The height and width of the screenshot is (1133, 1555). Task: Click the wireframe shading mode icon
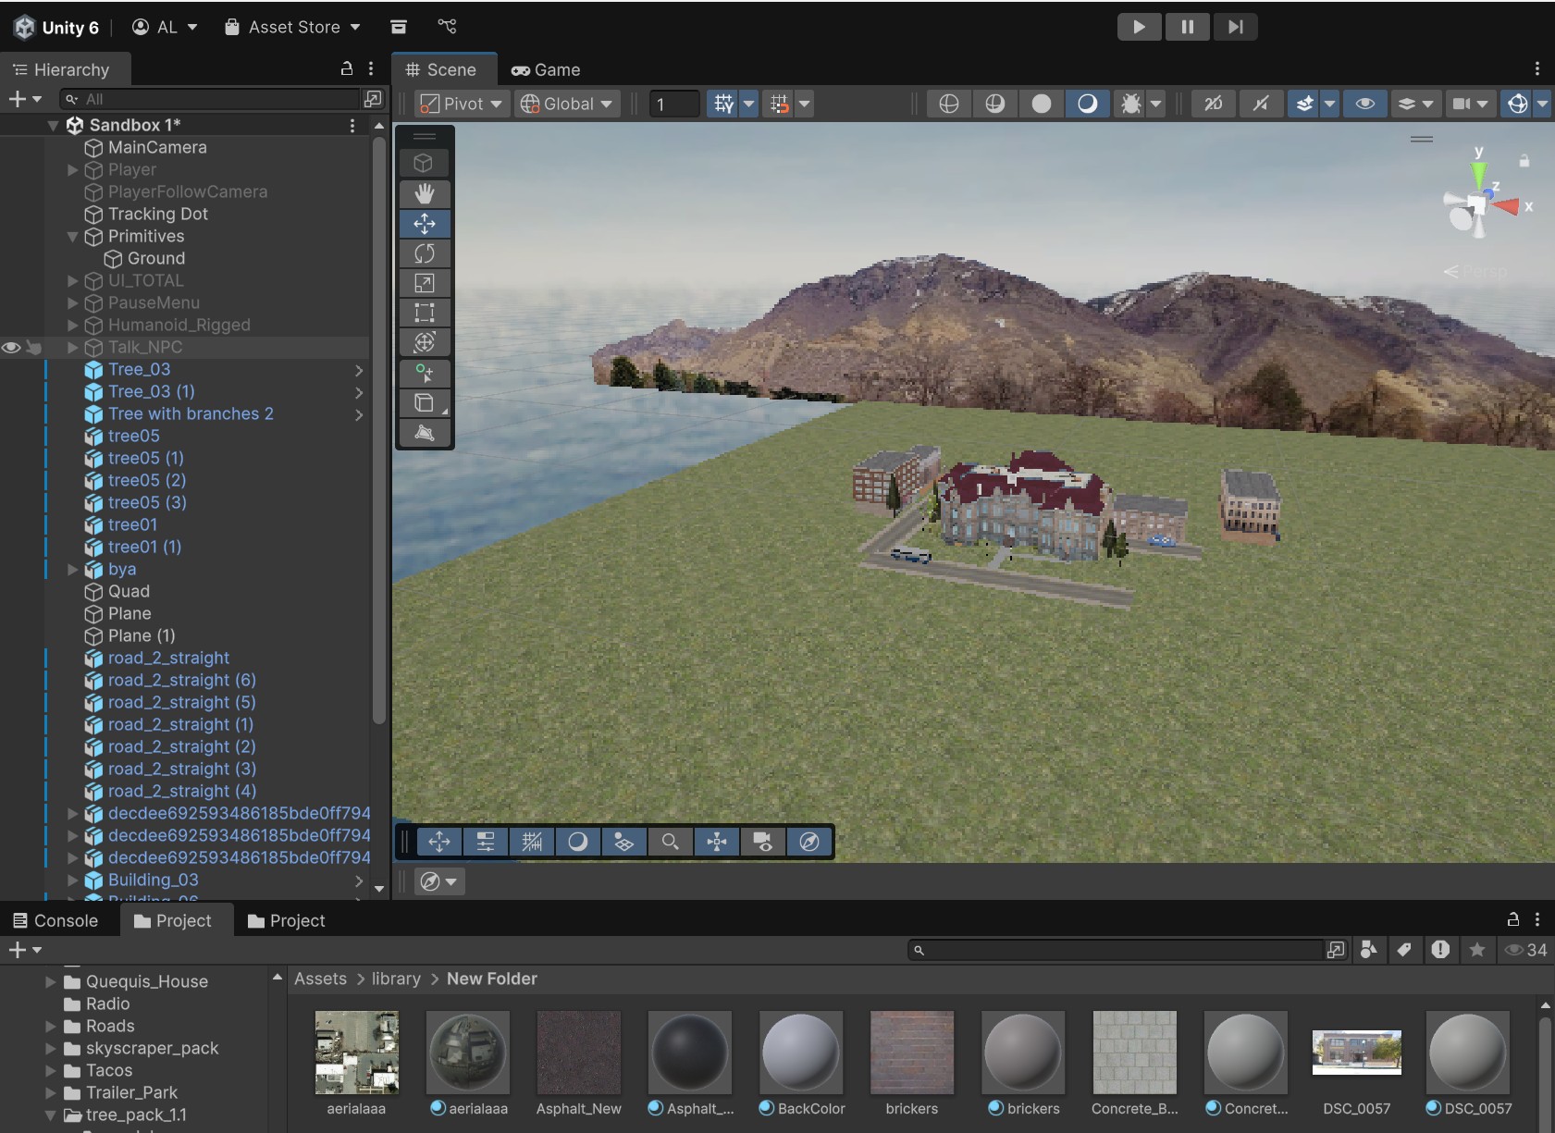point(949,104)
